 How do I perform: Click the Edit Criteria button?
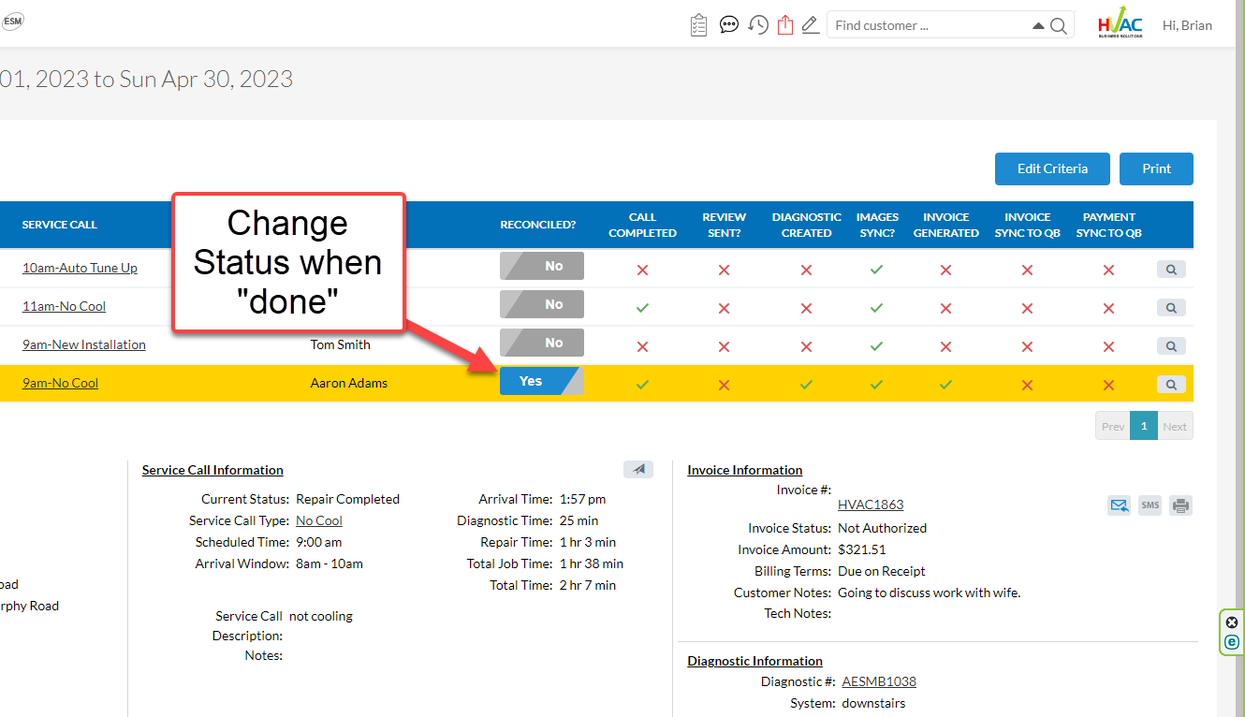pyautogui.click(x=1052, y=168)
